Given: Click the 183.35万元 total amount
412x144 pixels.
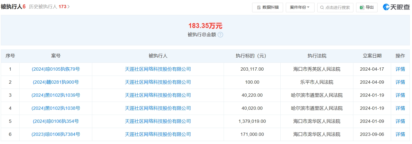Looking at the screenshot, I should pyautogui.click(x=205, y=26).
